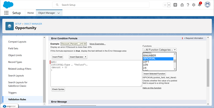Switch to the Object Manager tab
214x108 pixels.
pos(47,13)
